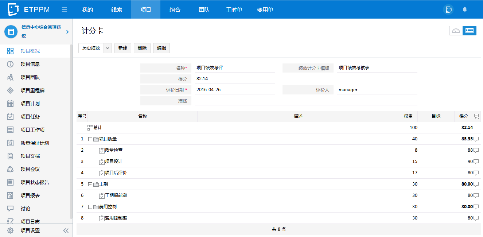Collapse the 工期 tree node
483x237 pixels.
pos(90,184)
